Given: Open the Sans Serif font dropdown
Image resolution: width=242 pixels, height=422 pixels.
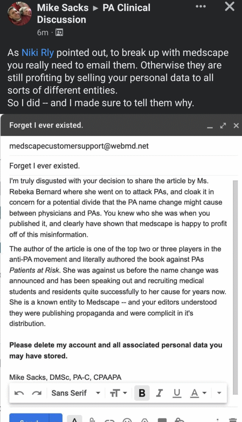Looking at the screenshot, I should click(76, 393).
